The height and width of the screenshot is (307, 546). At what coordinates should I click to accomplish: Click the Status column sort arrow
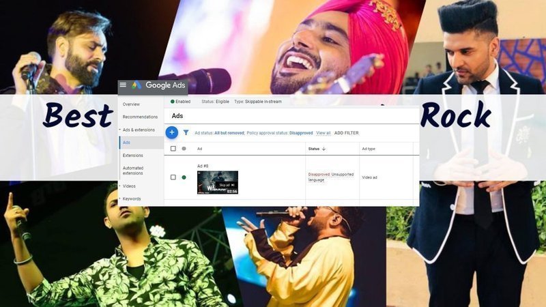(324, 149)
